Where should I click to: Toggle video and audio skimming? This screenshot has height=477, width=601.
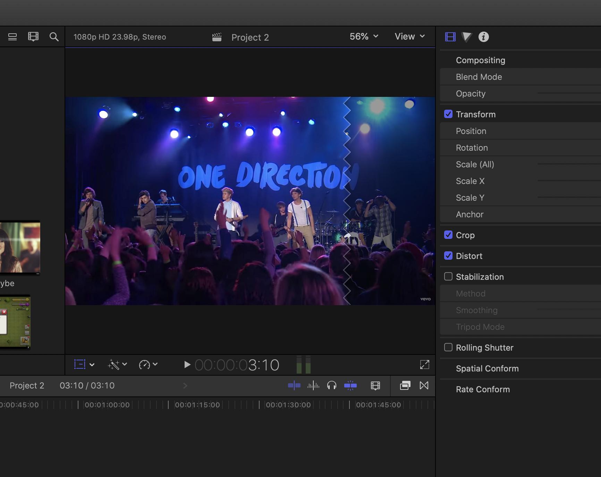tap(294, 385)
